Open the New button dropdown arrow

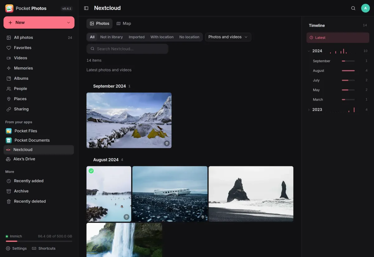pos(69,22)
